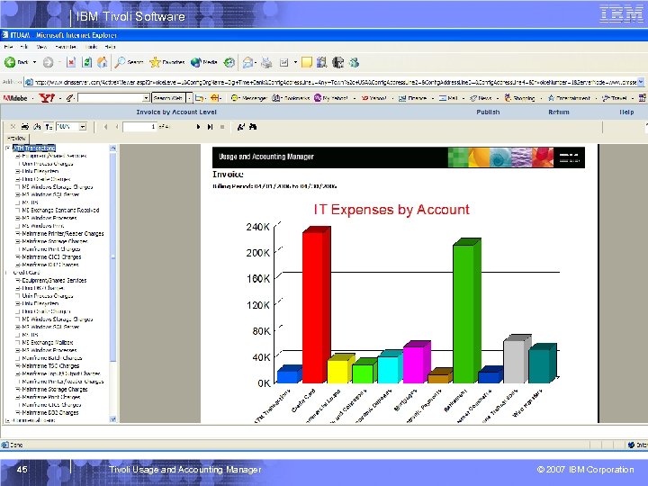Image resolution: width=648 pixels, height=486 pixels.
Task: Expand Mainframe DB2 Charges under Credit Card
Action: (18, 412)
